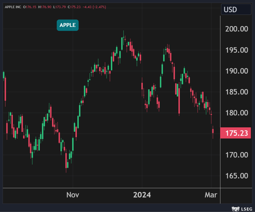Click the APPLE INC ticker title
This screenshot has width=255, height=212.
13,7
